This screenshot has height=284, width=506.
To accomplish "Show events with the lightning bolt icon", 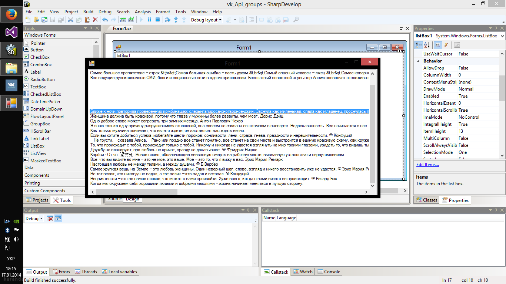I will pyautogui.click(x=446, y=45).
